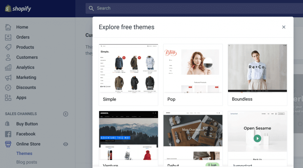The image size is (303, 168).
Task: Click the Buy Button channel icon
Action: click(7, 124)
